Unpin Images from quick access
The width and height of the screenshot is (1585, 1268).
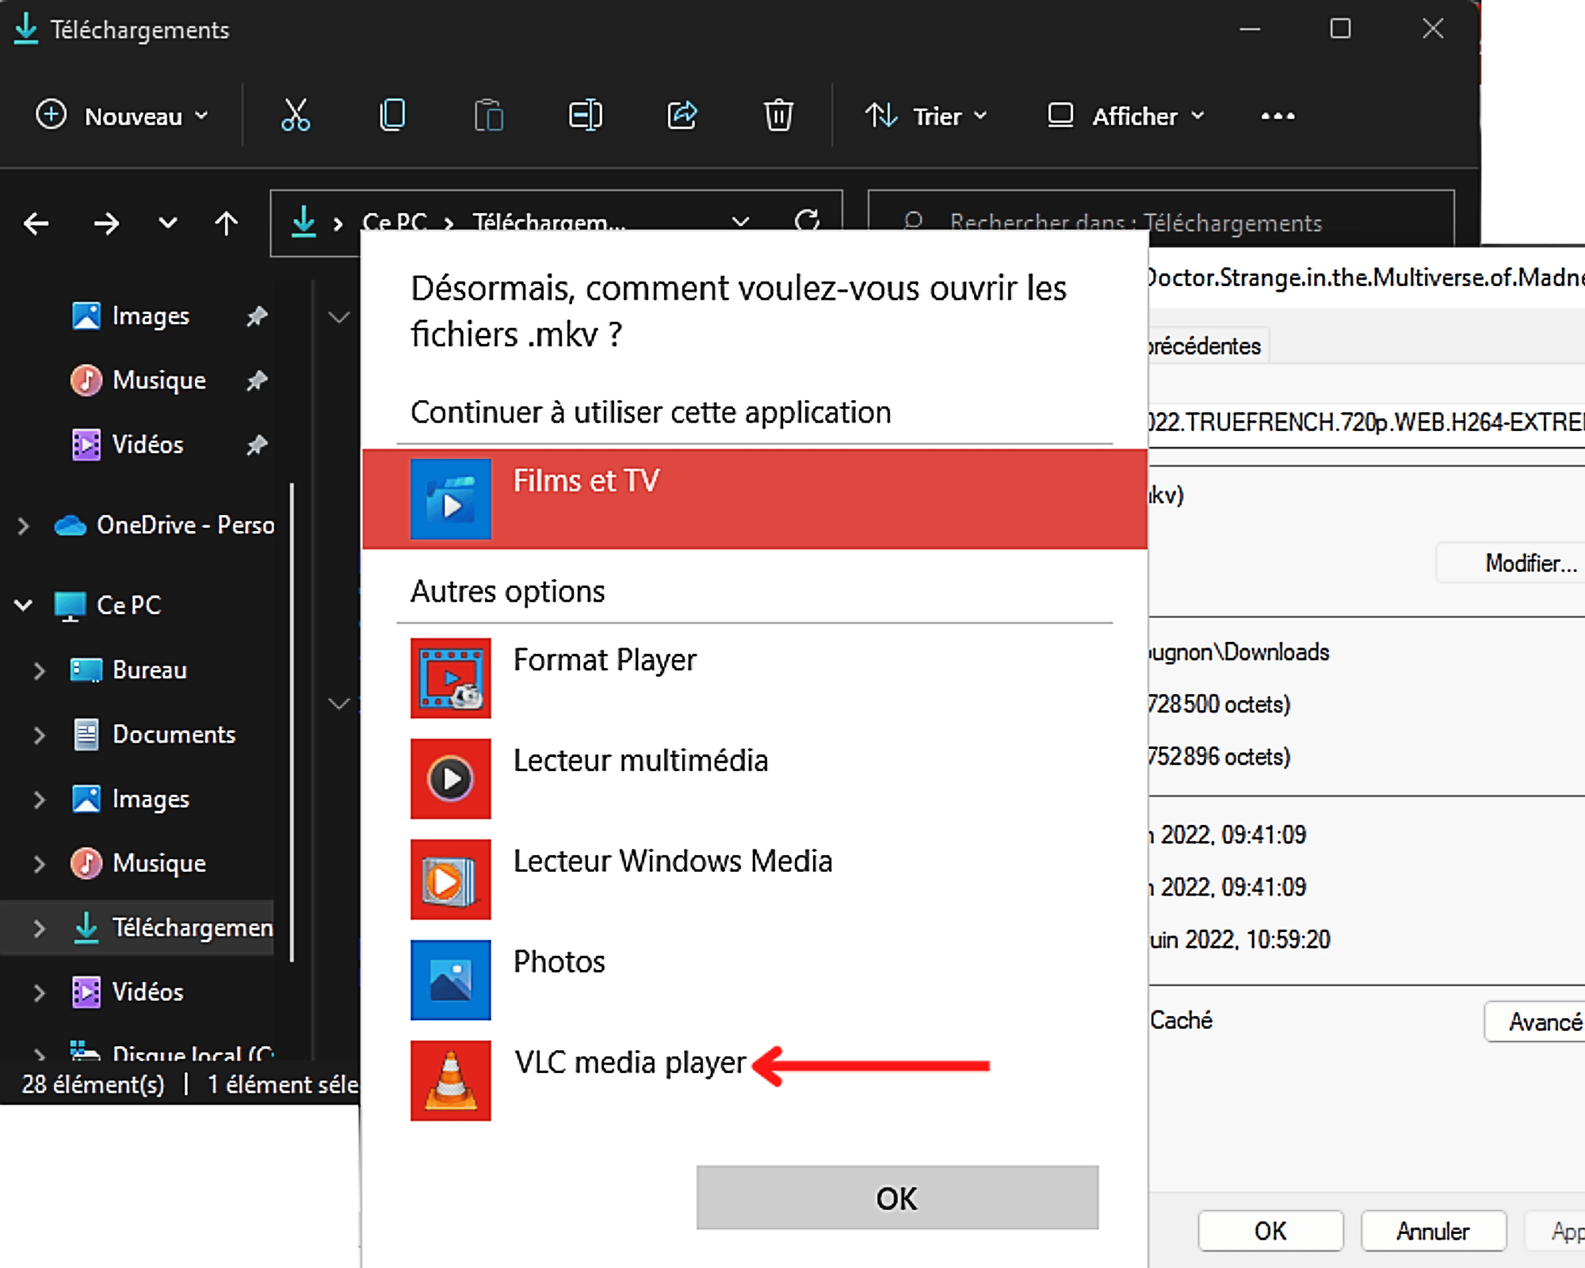pyautogui.click(x=256, y=316)
